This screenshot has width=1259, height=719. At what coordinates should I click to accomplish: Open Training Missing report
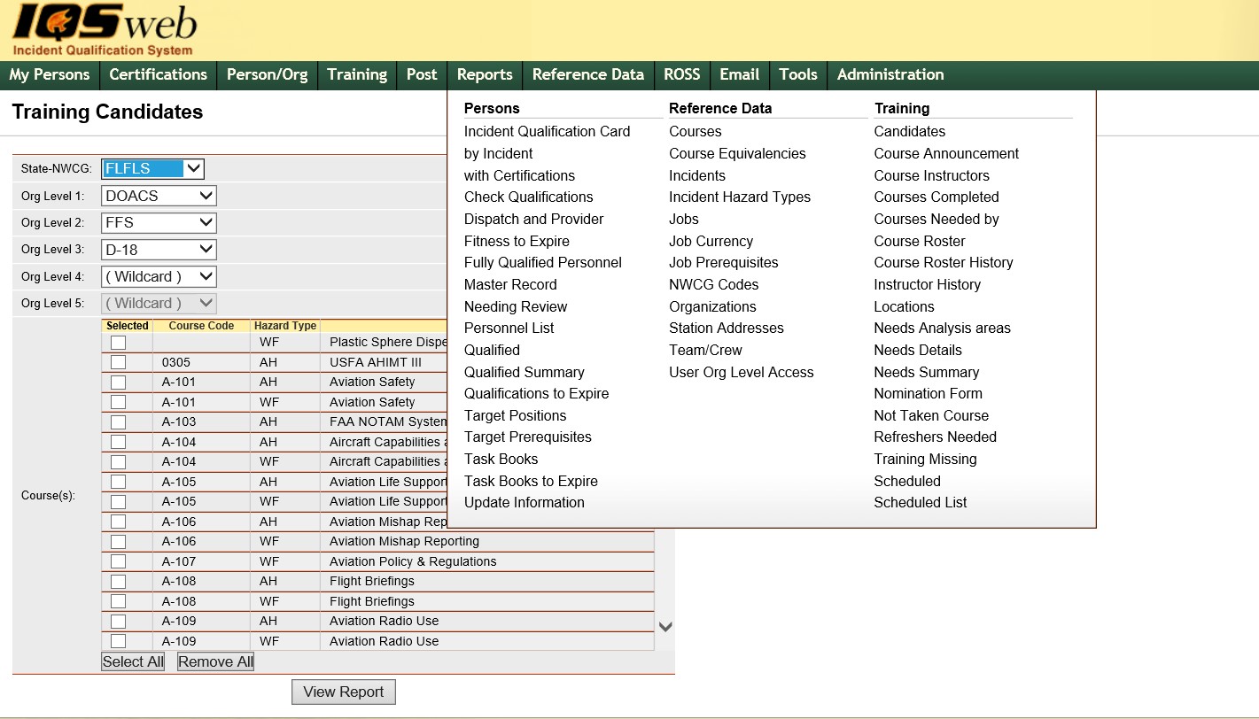coord(926,459)
